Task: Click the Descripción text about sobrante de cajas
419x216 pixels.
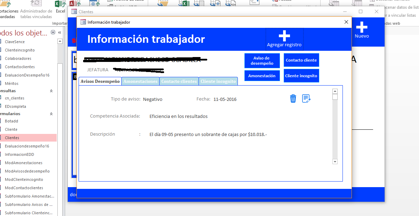Action: [x=208, y=134]
